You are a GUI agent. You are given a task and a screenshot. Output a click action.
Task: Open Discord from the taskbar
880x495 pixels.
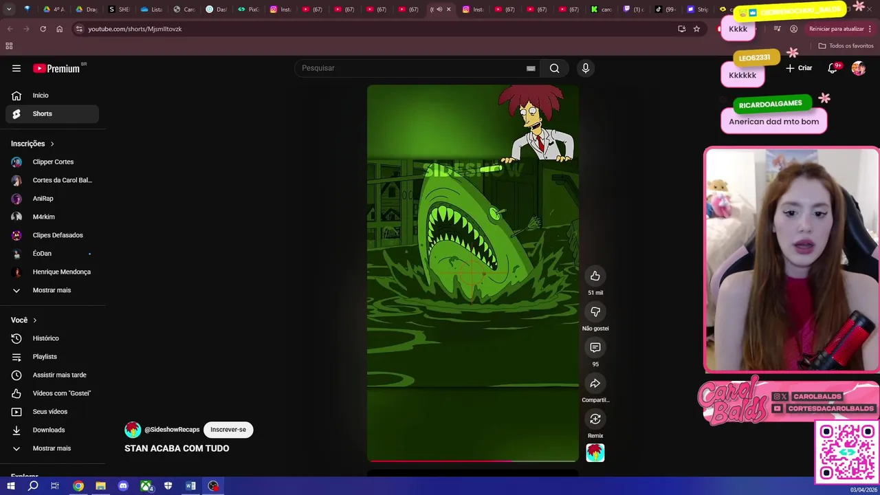(123, 486)
